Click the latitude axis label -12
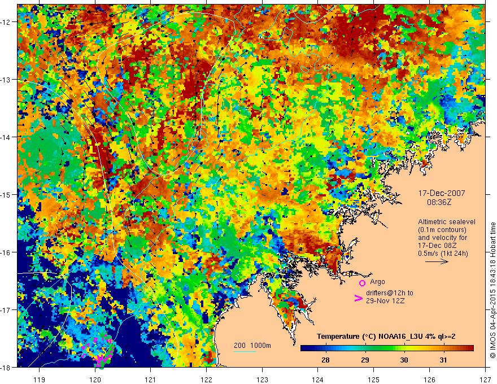Image resolution: width=497 pixels, height=384 pixels. [x=6, y=22]
